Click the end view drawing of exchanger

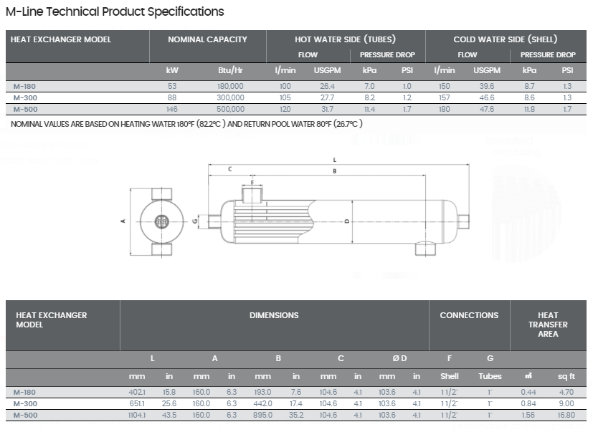coord(161,222)
